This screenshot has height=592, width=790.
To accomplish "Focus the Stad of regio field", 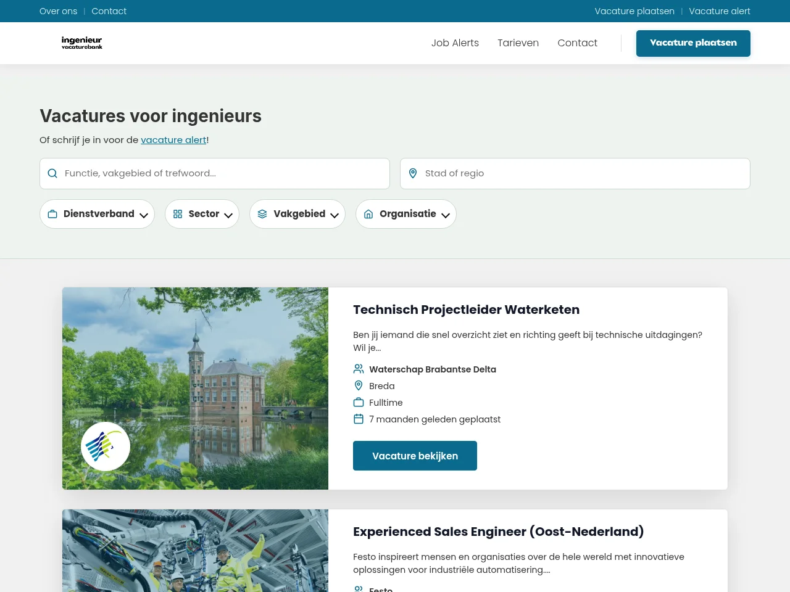I will (x=575, y=173).
